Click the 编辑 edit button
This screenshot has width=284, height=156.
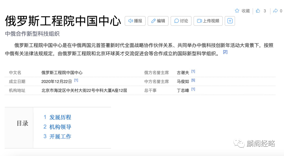tap(158, 21)
